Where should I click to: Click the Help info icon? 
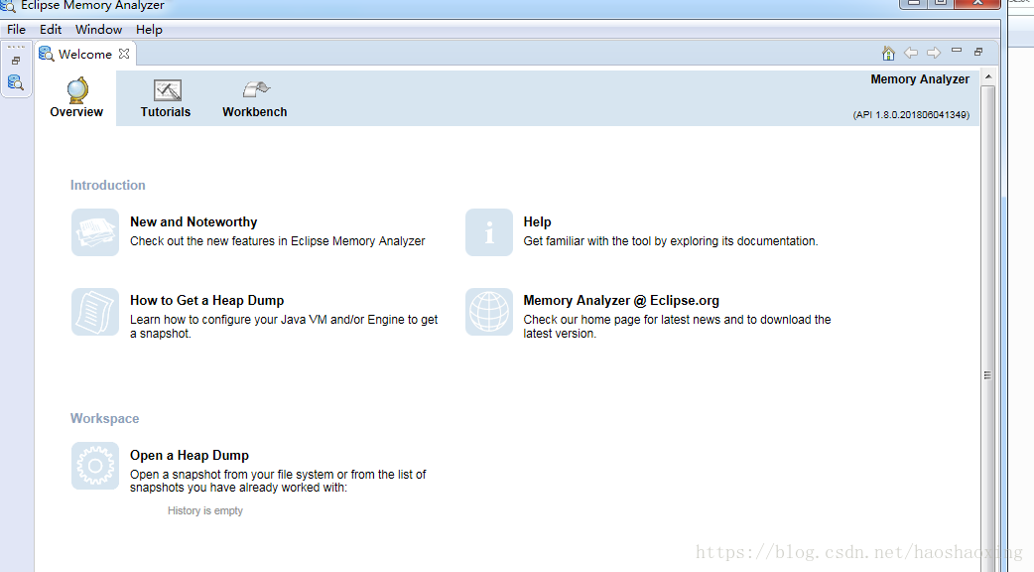[488, 232]
